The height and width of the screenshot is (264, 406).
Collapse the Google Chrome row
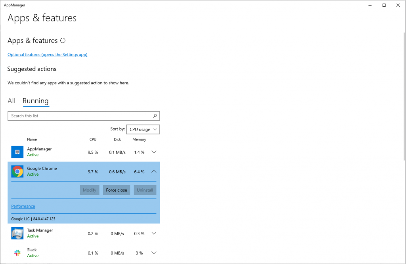(154, 171)
